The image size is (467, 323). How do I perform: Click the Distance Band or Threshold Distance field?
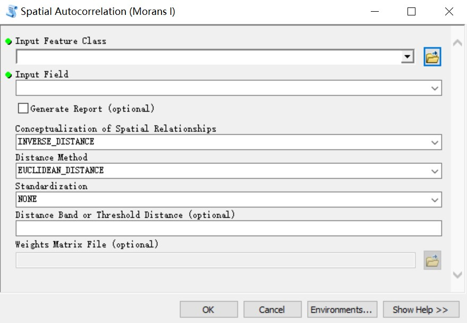pyautogui.click(x=229, y=228)
